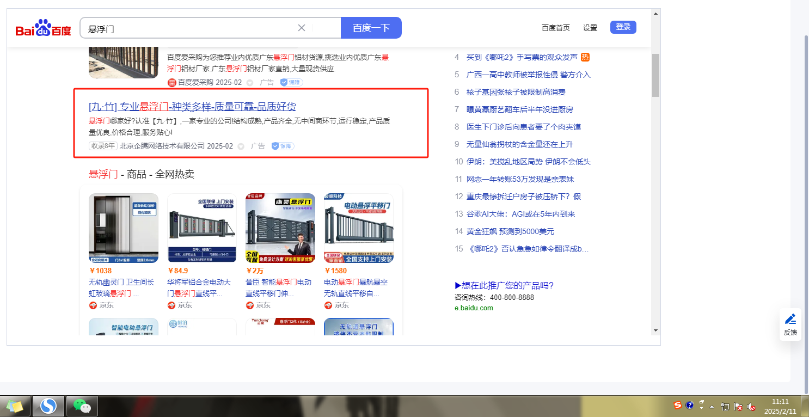Open 誉臣 智能悬浮门电动 product link
This screenshot has width=809, height=417.
click(279, 288)
